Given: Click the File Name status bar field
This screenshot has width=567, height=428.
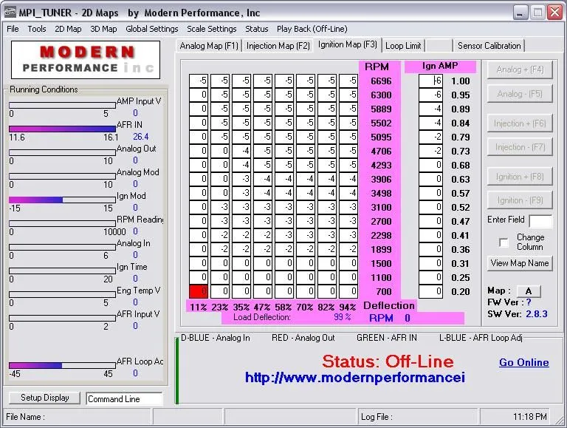Looking at the screenshot, I should click(x=77, y=417).
